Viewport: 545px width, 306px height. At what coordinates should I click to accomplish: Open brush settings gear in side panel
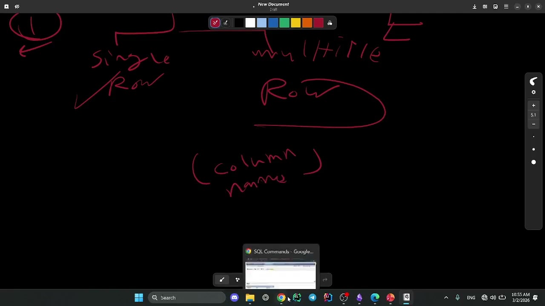pyautogui.click(x=534, y=92)
